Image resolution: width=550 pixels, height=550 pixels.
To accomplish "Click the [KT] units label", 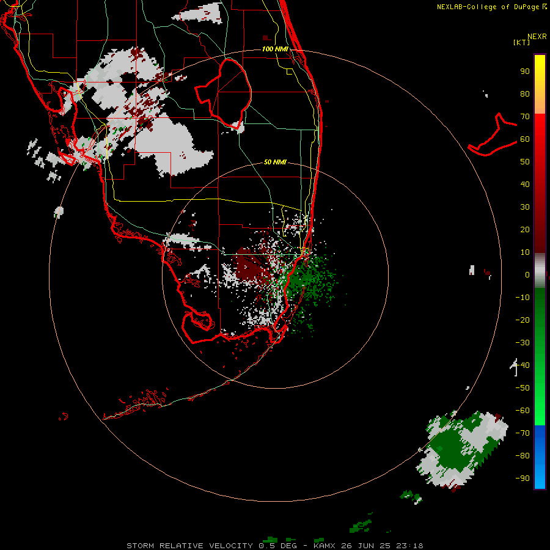I will coord(521,42).
